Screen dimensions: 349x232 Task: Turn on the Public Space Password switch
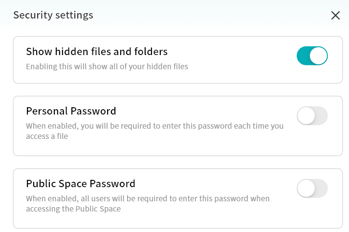(312, 188)
